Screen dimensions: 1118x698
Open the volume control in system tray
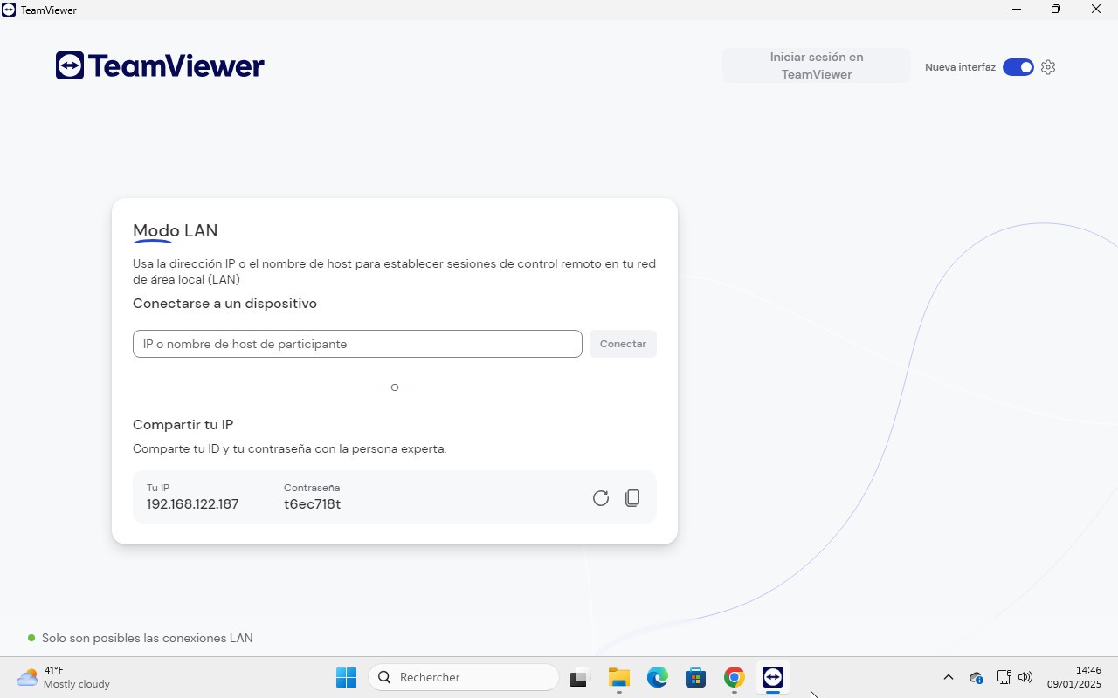[x=1025, y=677]
